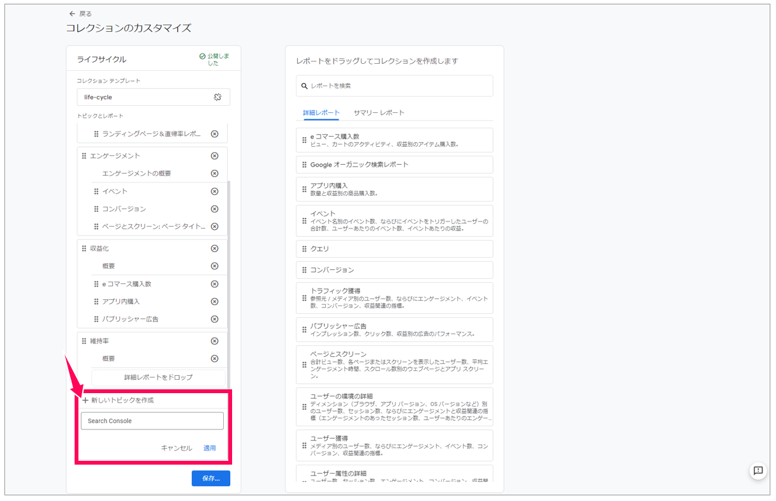Screen dimensions: 776x501
Task: Click the レポートを検索 search field
Action: [x=395, y=86]
